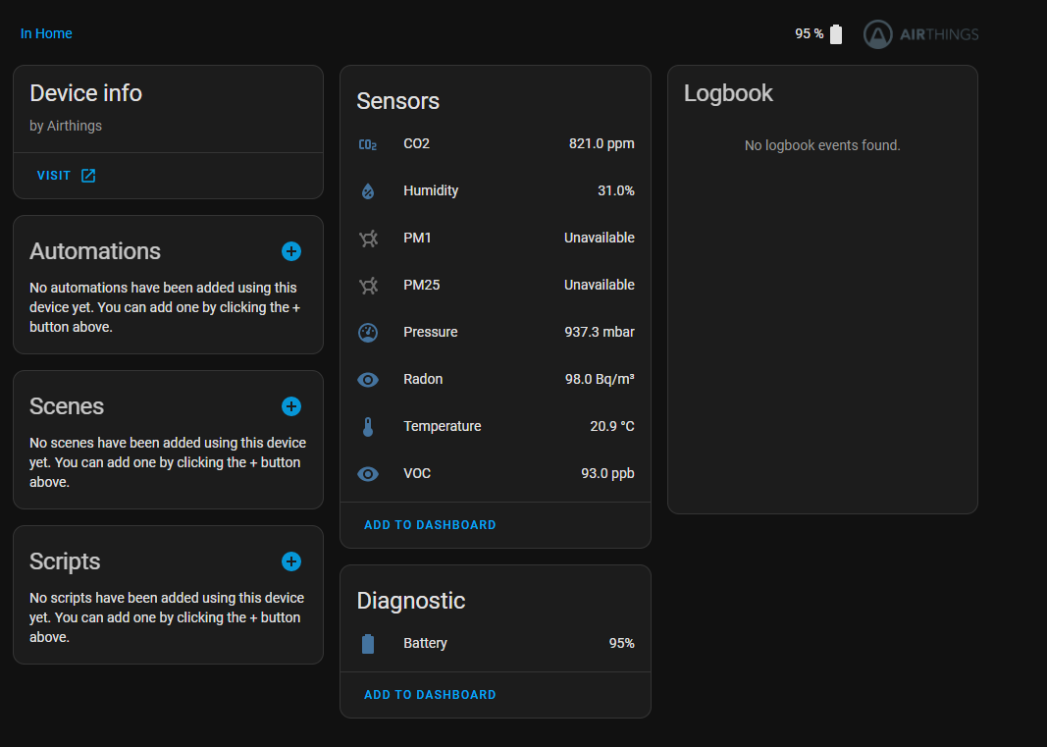Image resolution: width=1047 pixels, height=747 pixels.
Task: Click the CO2 sensor icon
Action: (367, 143)
